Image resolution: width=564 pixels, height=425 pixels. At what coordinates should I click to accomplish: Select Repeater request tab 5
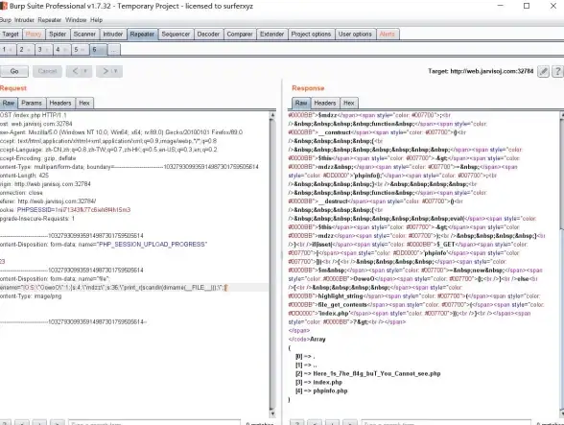80,50
